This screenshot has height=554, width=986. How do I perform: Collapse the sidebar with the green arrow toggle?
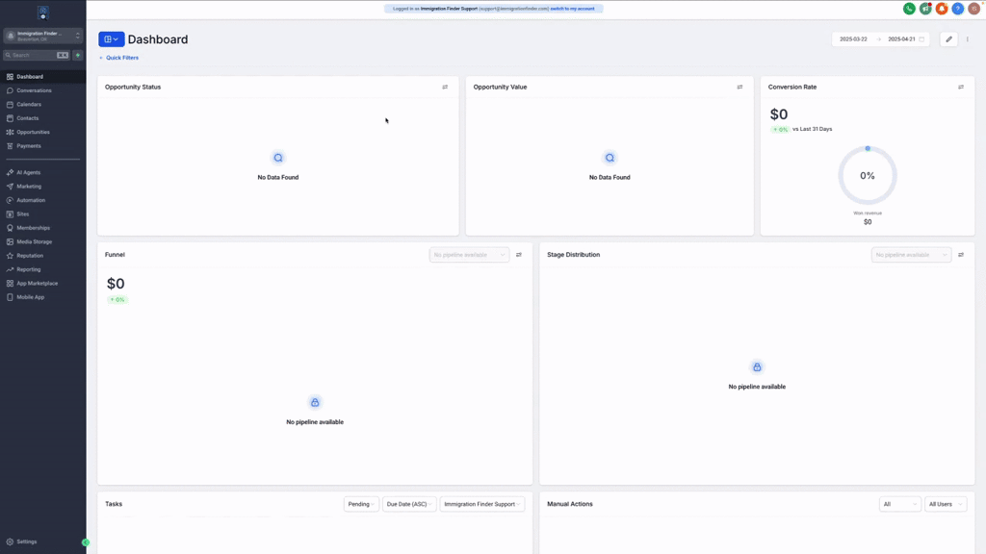click(86, 542)
